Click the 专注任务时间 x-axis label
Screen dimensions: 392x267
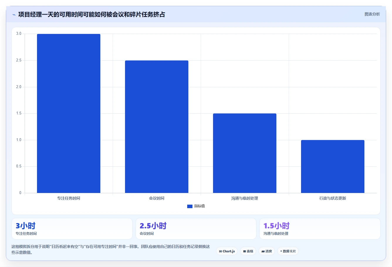point(69,198)
